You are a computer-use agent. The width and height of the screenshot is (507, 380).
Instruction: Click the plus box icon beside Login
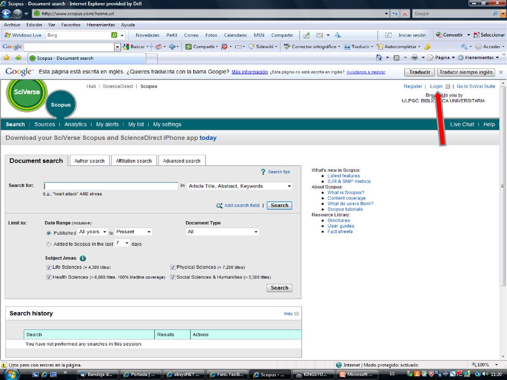click(448, 86)
